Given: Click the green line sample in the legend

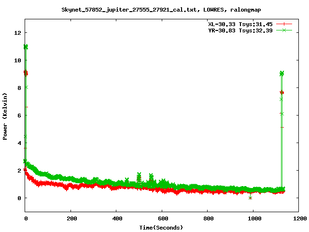Looking at the screenshot, I should click(284, 30).
